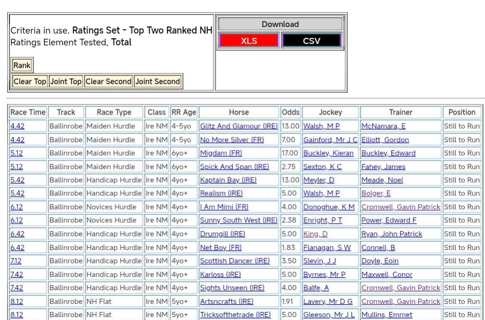485x320 pixels.
Task: View jockey Gainford, Mr J C
Action: coord(330,140)
